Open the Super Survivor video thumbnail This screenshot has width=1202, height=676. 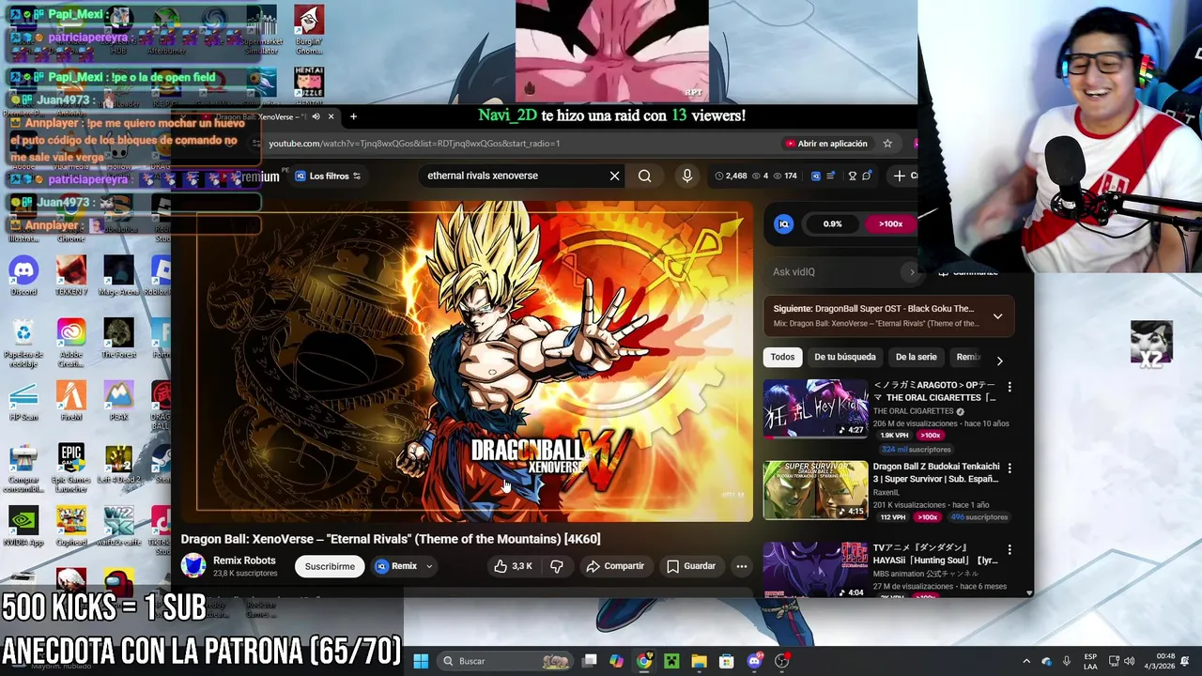815,490
